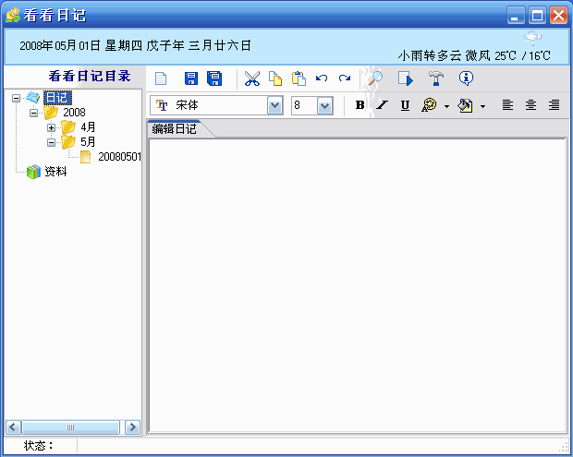The image size is (573, 457).
Task: Select the 资料 node in tree
Action: pyautogui.click(x=55, y=172)
